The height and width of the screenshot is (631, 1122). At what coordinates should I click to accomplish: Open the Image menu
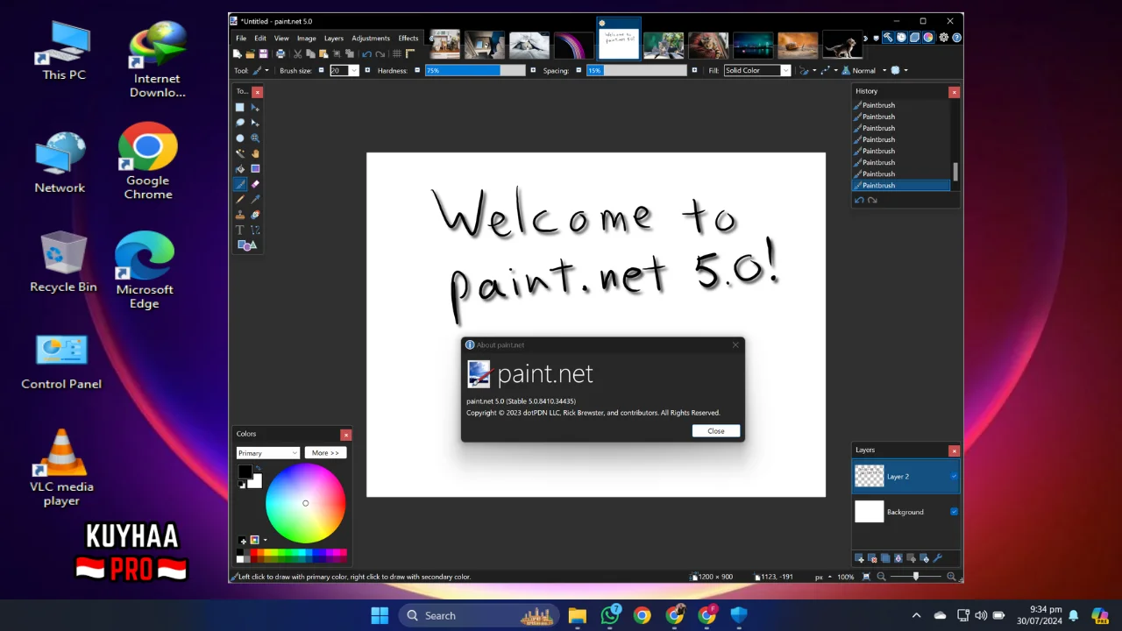pos(306,39)
